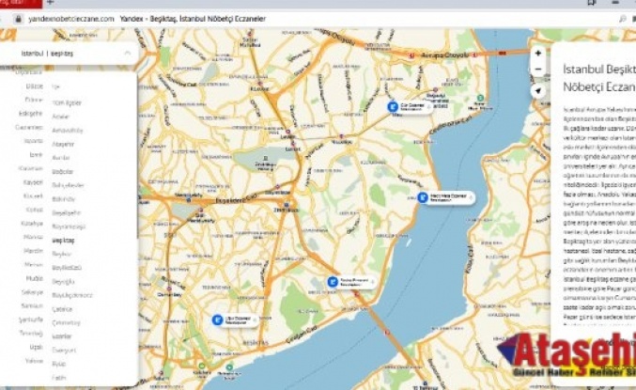Select Yalova in the province list
Image resolution: width=636 pixels, height=390 pixels.
click(x=34, y=361)
